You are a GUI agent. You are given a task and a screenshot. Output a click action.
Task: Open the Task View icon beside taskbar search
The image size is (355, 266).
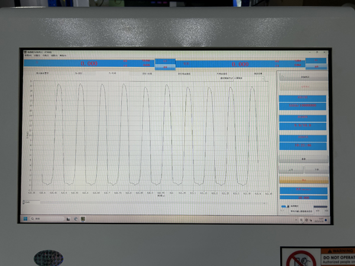point(67,219)
